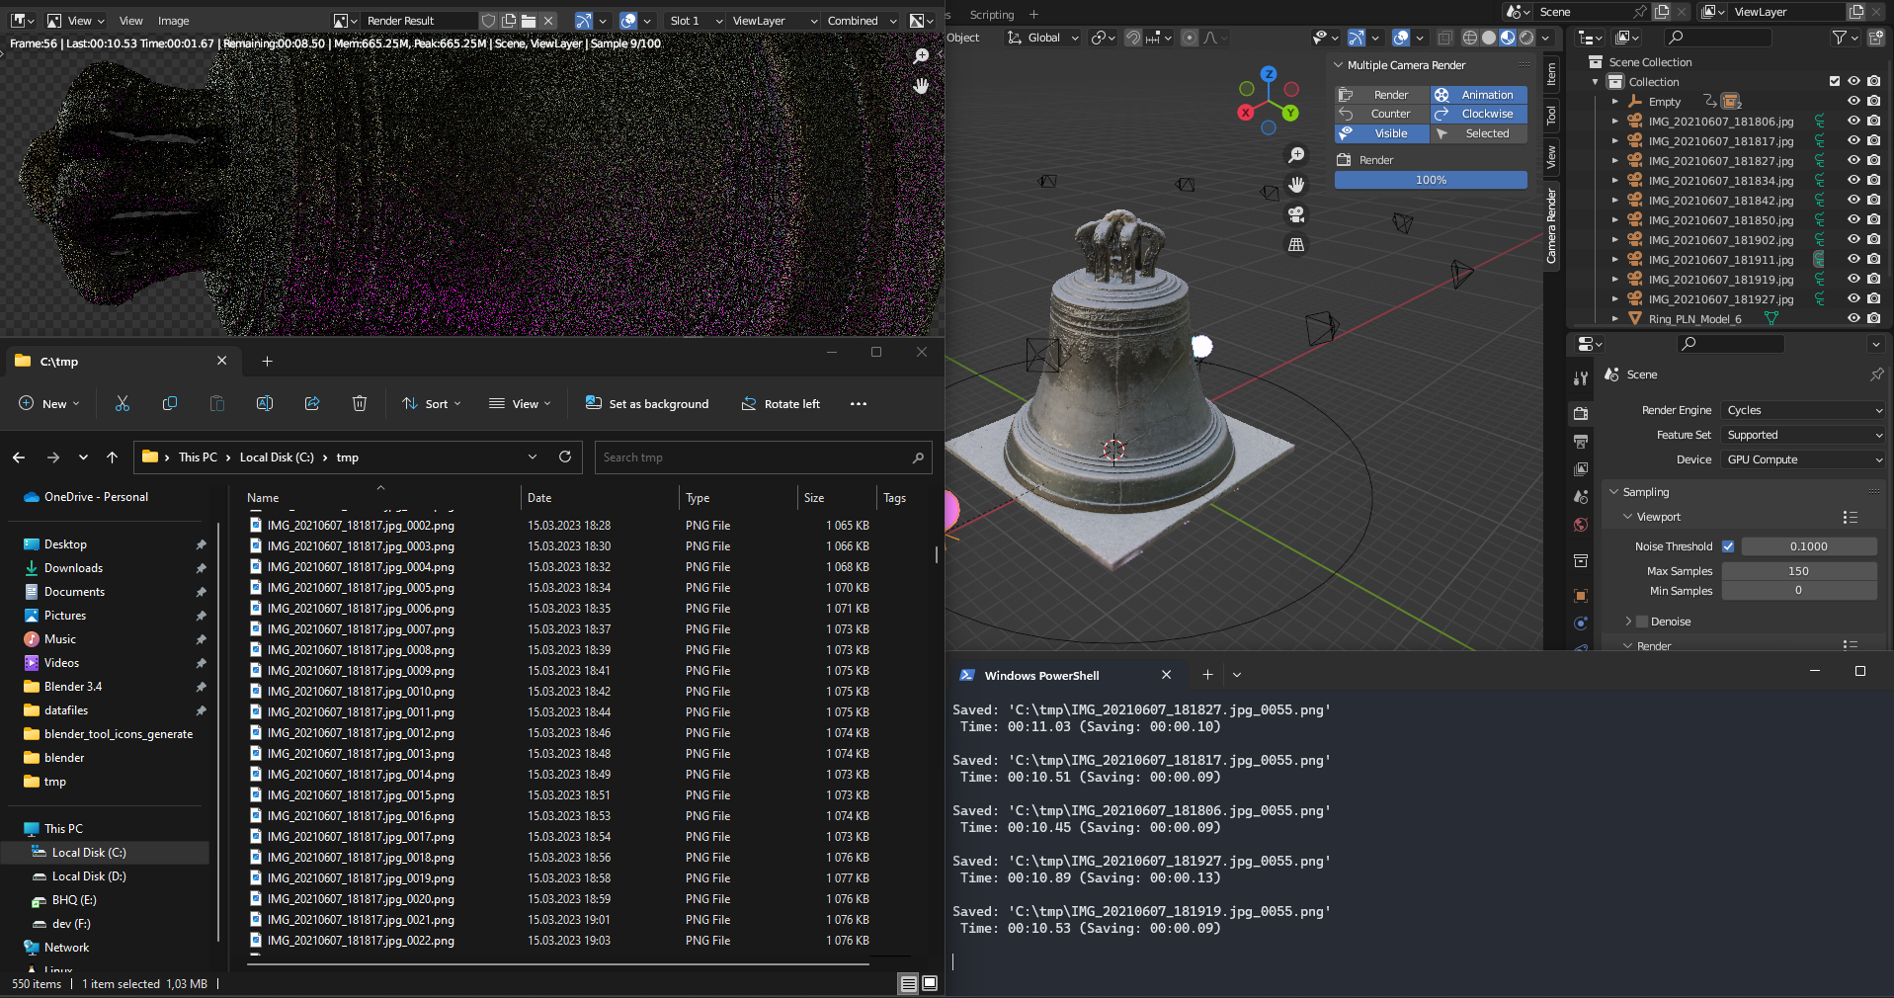Hide IMG_20210607_181806.jpg using its eye toggle
Image resolution: width=1894 pixels, height=998 pixels.
tap(1854, 122)
